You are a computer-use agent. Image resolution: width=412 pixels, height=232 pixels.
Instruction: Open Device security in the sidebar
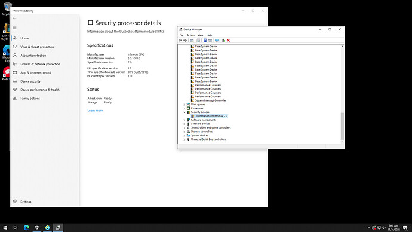[30, 81]
